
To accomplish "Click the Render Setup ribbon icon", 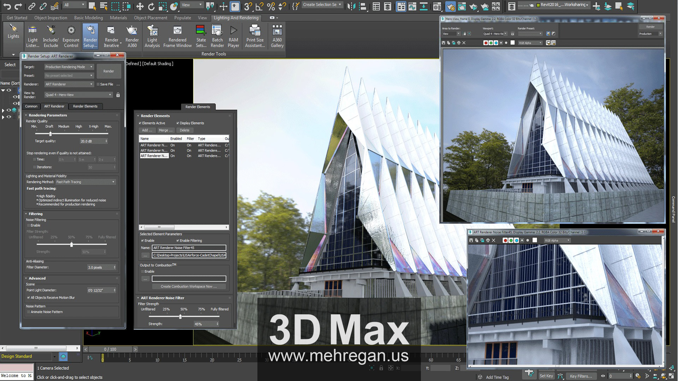I will point(90,36).
